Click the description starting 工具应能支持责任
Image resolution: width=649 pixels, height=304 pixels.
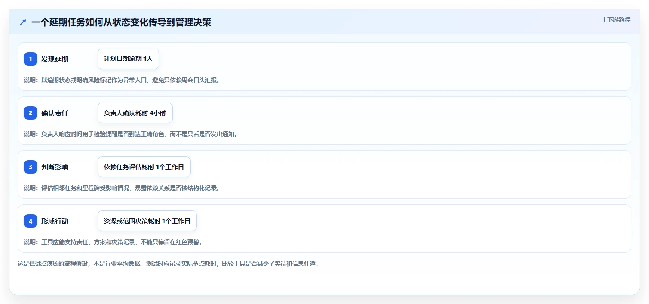click(x=113, y=242)
